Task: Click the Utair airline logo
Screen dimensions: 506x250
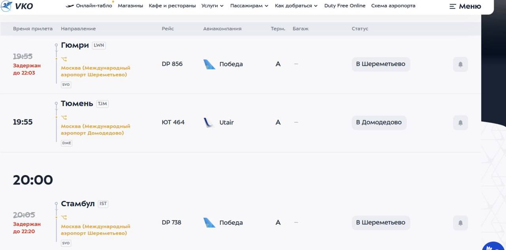Action: click(208, 123)
